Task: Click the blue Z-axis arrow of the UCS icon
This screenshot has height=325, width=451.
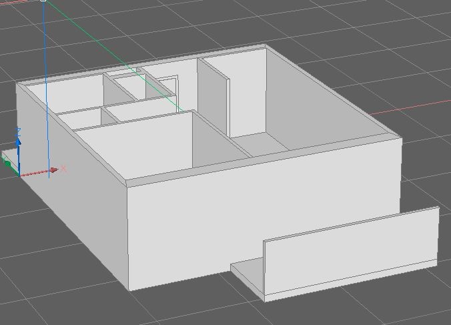Action: [18, 155]
